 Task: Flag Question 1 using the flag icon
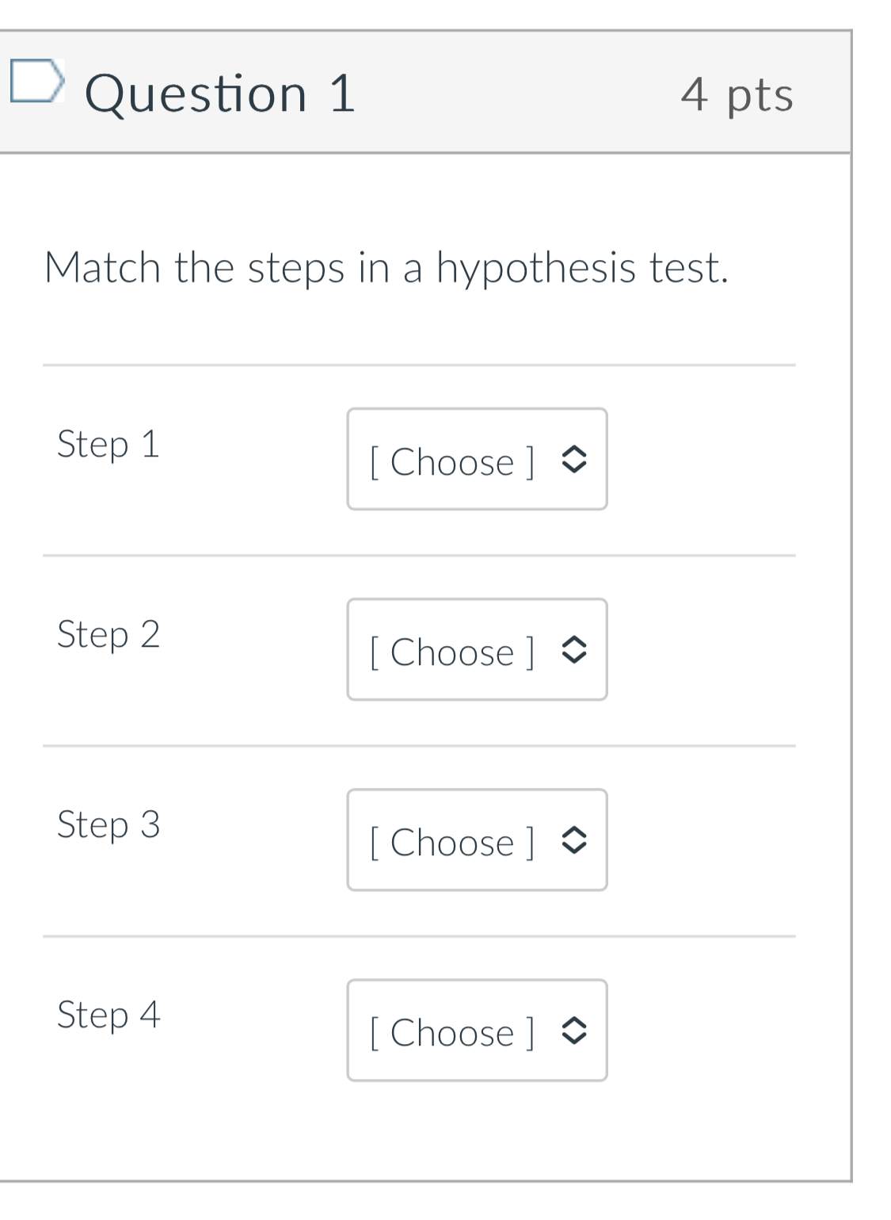pos(36,82)
